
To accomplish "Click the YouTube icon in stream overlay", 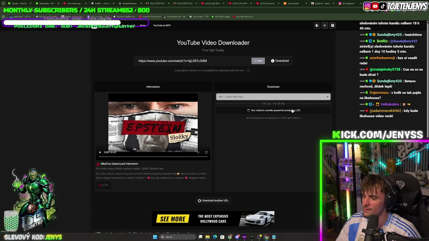I will click(x=375, y=6).
